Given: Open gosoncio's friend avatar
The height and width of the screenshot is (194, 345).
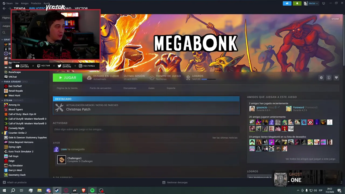Looking at the screenshot, I should tap(252, 109).
